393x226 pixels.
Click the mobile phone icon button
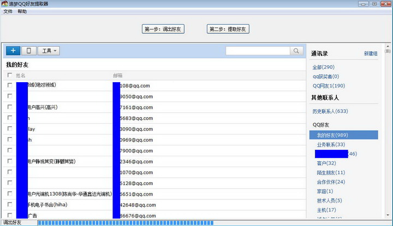[x=29, y=51]
